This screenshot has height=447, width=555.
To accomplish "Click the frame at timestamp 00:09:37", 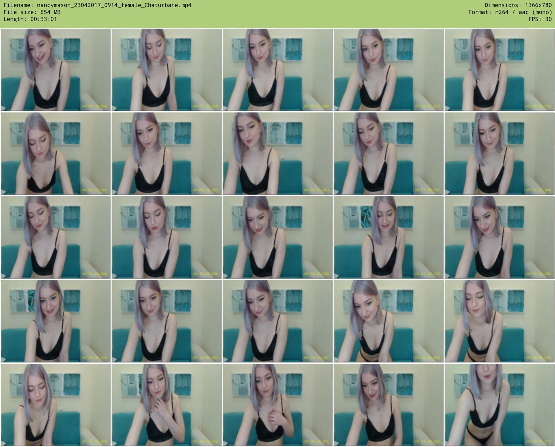I will pos(277,154).
